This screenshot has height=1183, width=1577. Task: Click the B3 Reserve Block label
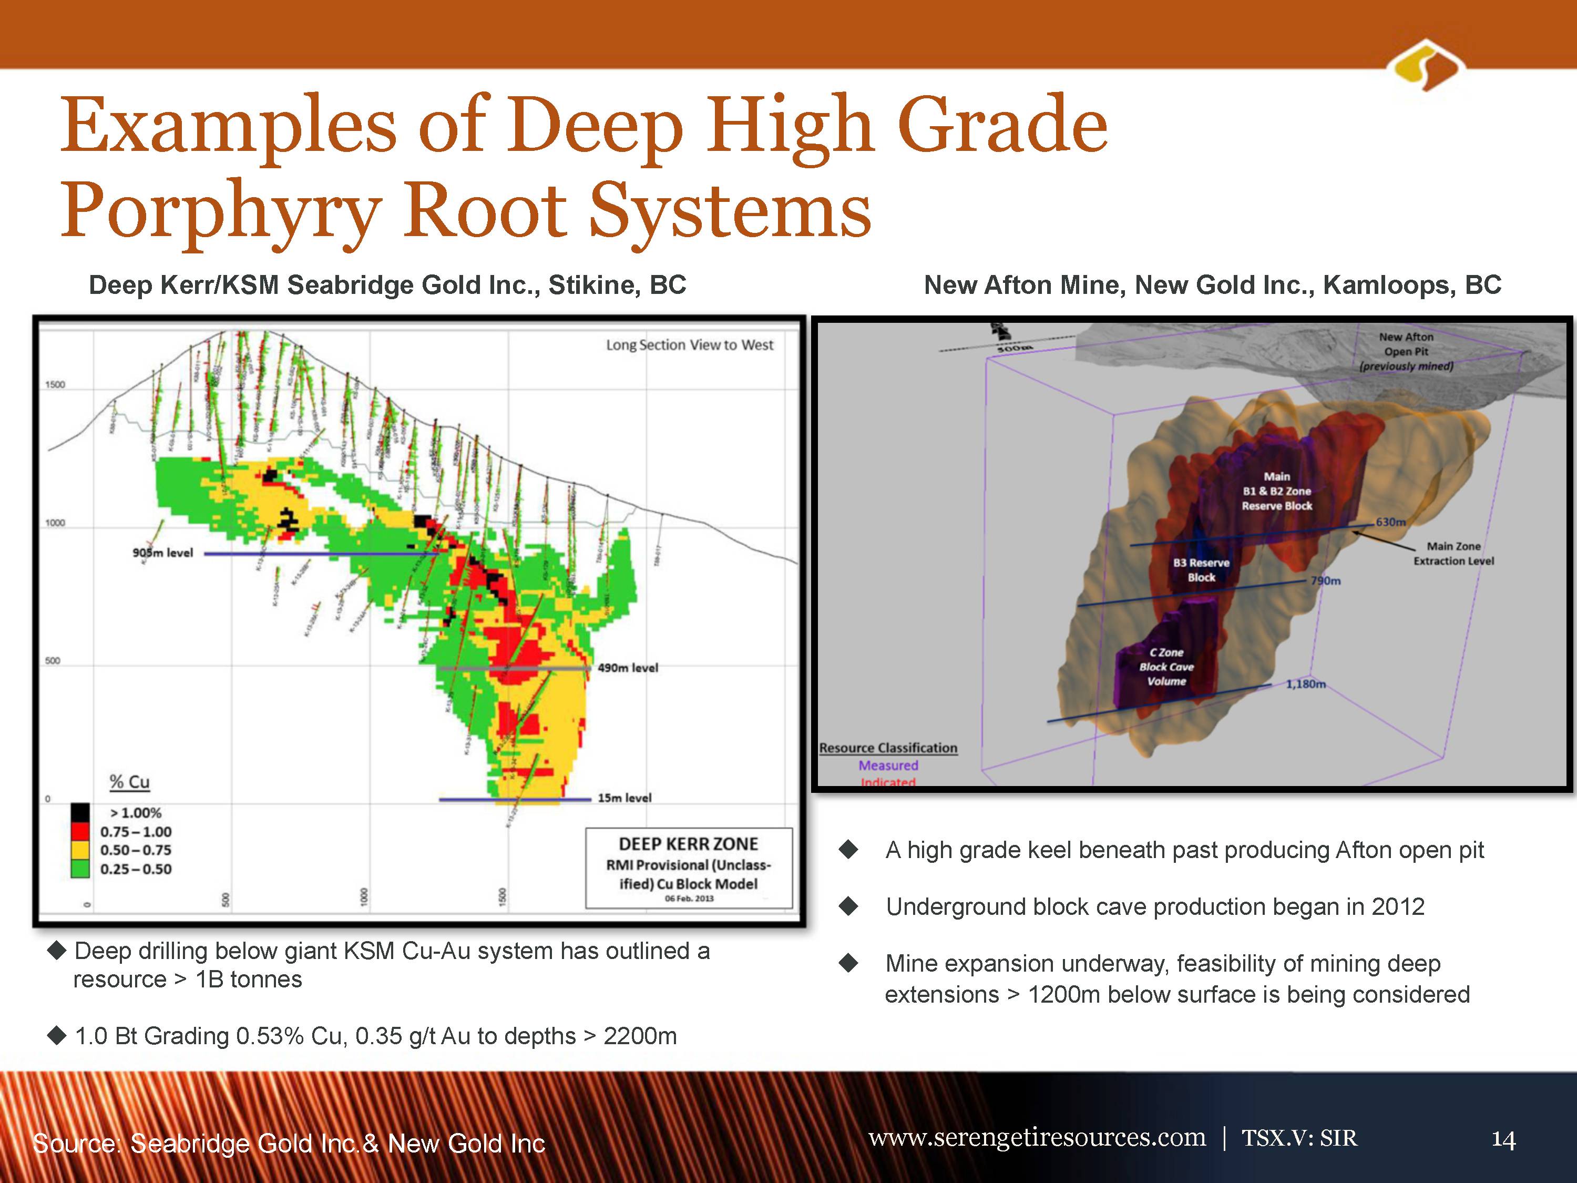(x=1201, y=570)
